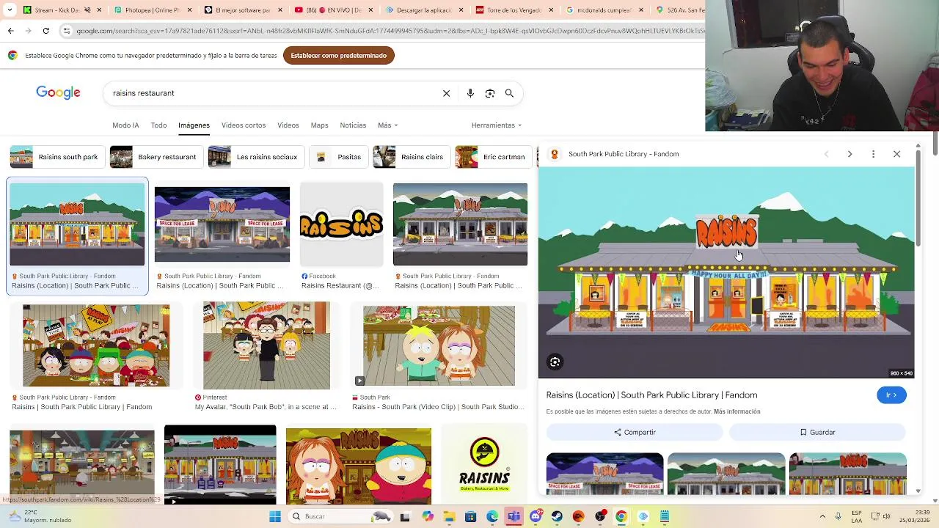Select the Raisins clairs chip

pos(410,157)
